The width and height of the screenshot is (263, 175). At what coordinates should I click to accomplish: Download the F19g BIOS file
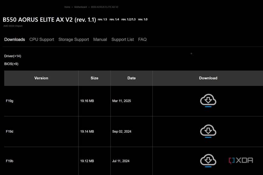(x=208, y=101)
